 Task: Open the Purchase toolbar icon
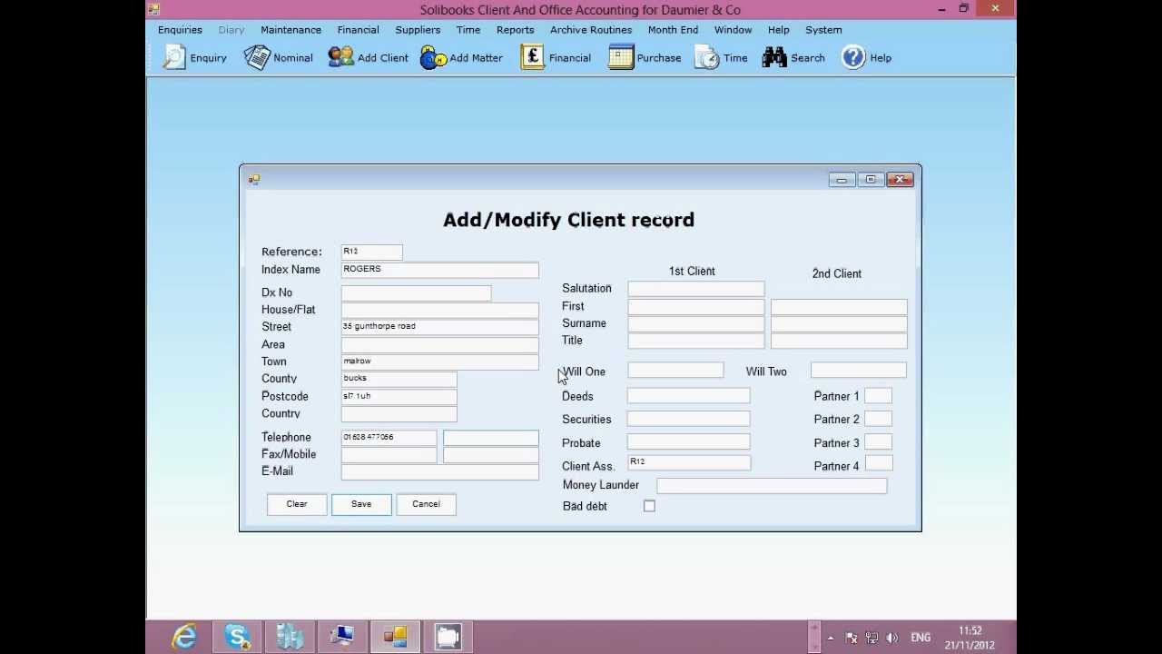[621, 57]
